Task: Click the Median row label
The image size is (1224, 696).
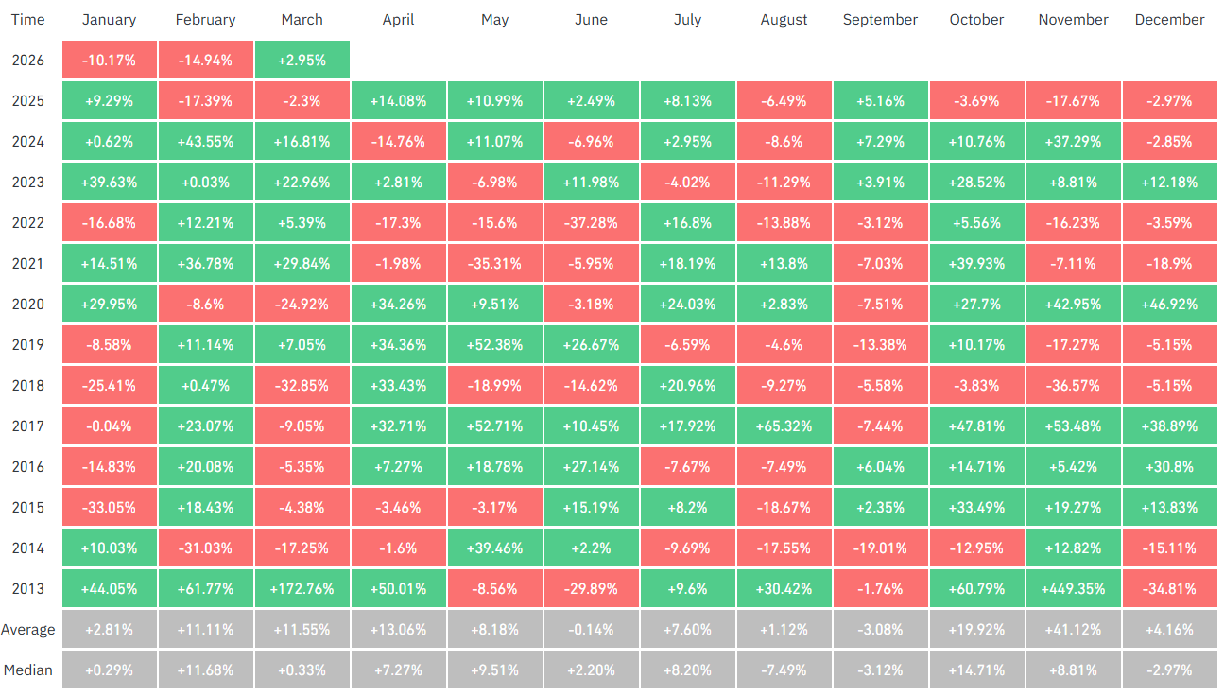Action: (28, 670)
